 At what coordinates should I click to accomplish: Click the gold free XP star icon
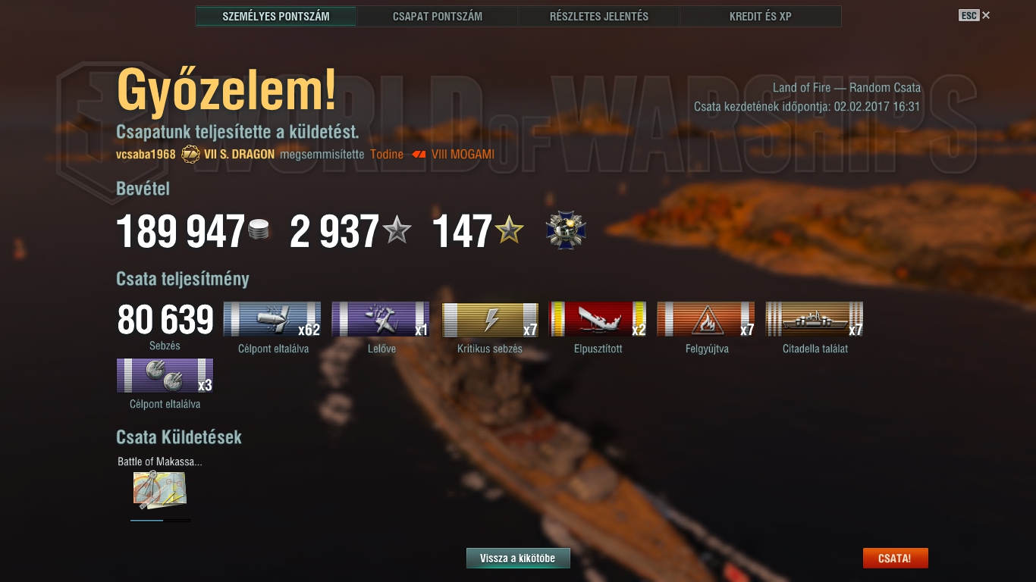click(x=509, y=230)
